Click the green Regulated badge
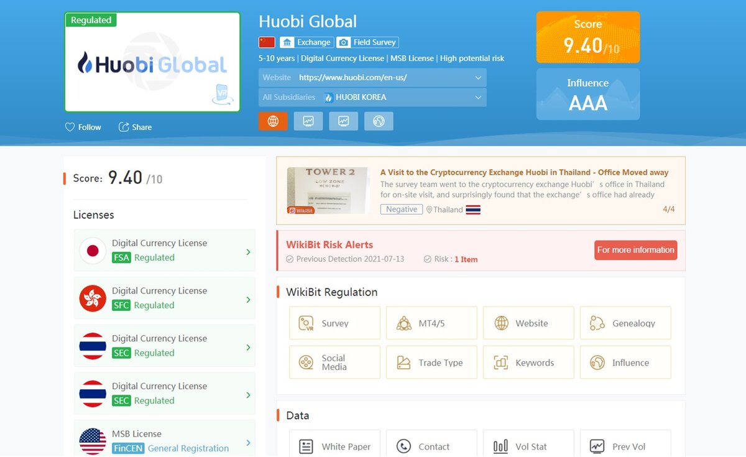The image size is (746, 457). (91, 20)
